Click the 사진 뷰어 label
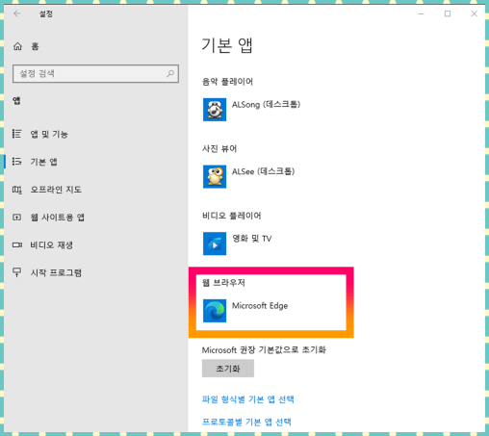The height and width of the screenshot is (436, 489). (219, 148)
